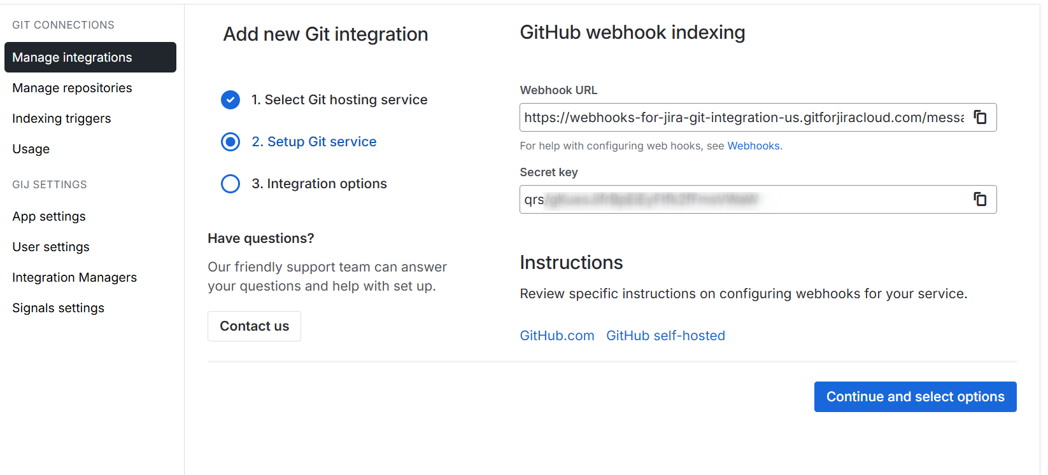Open Integration Managers page
Screen dimensions: 1048x475
[74, 277]
